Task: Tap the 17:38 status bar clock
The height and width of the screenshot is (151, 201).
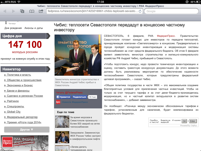Action: 101,2
